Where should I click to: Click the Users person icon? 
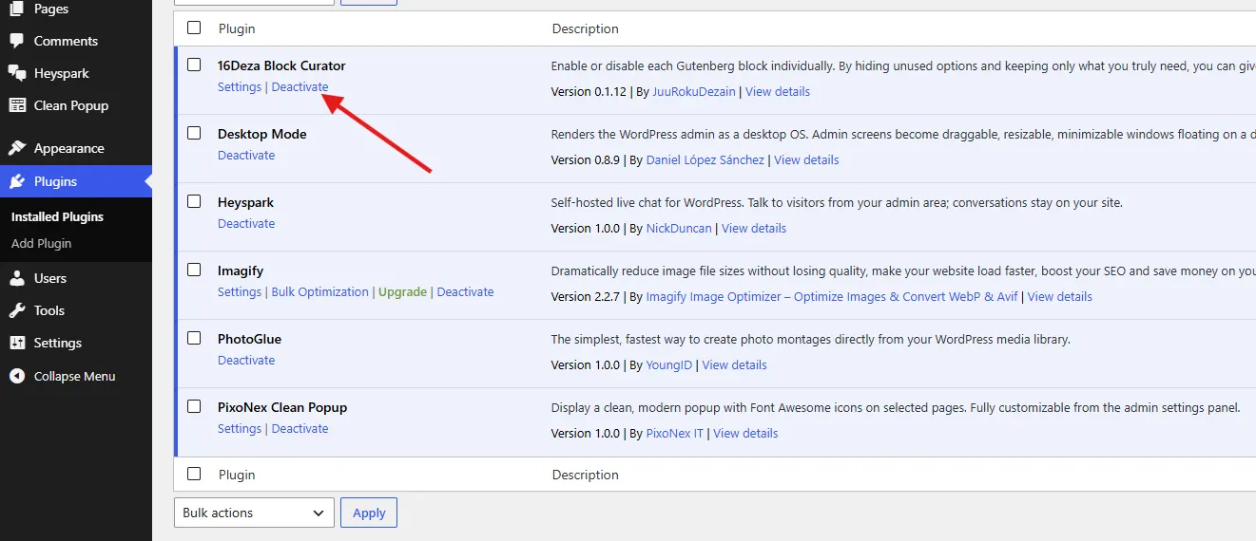(x=16, y=278)
